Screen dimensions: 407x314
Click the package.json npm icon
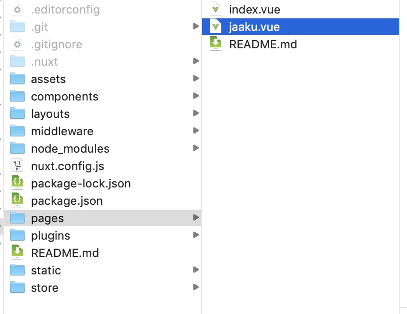pos(17,200)
